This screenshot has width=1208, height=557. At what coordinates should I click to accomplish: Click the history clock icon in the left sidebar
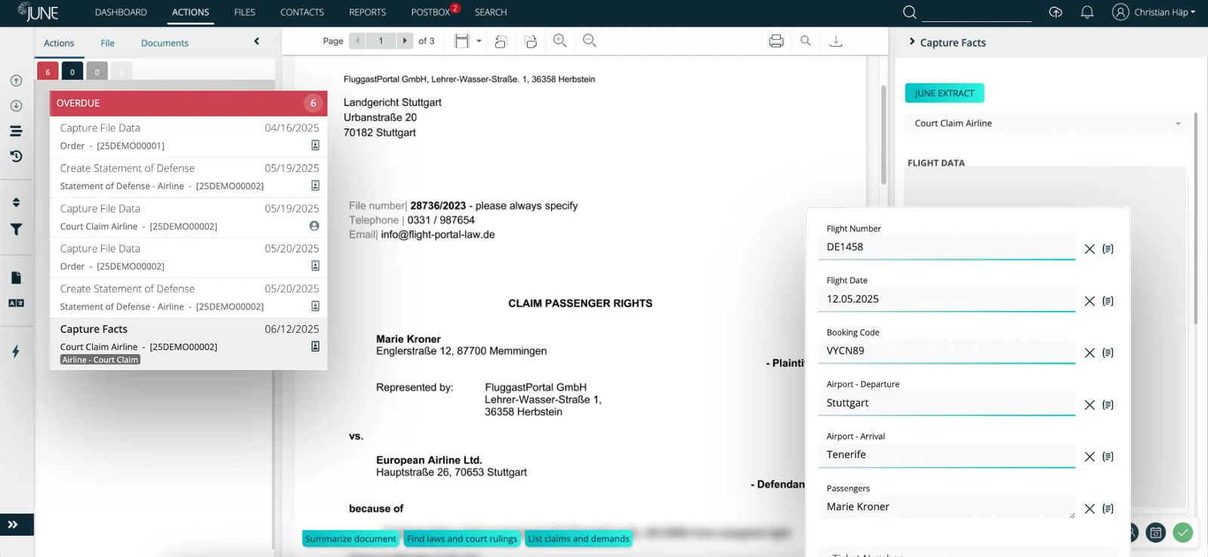pyautogui.click(x=16, y=156)
